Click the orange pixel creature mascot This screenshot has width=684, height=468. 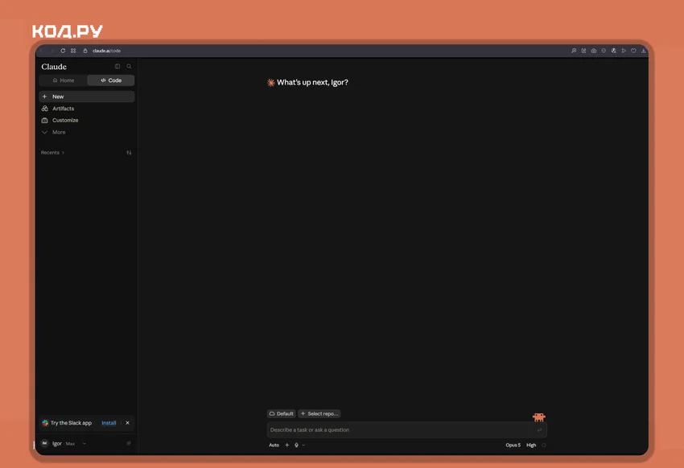[x=538, y=417]
